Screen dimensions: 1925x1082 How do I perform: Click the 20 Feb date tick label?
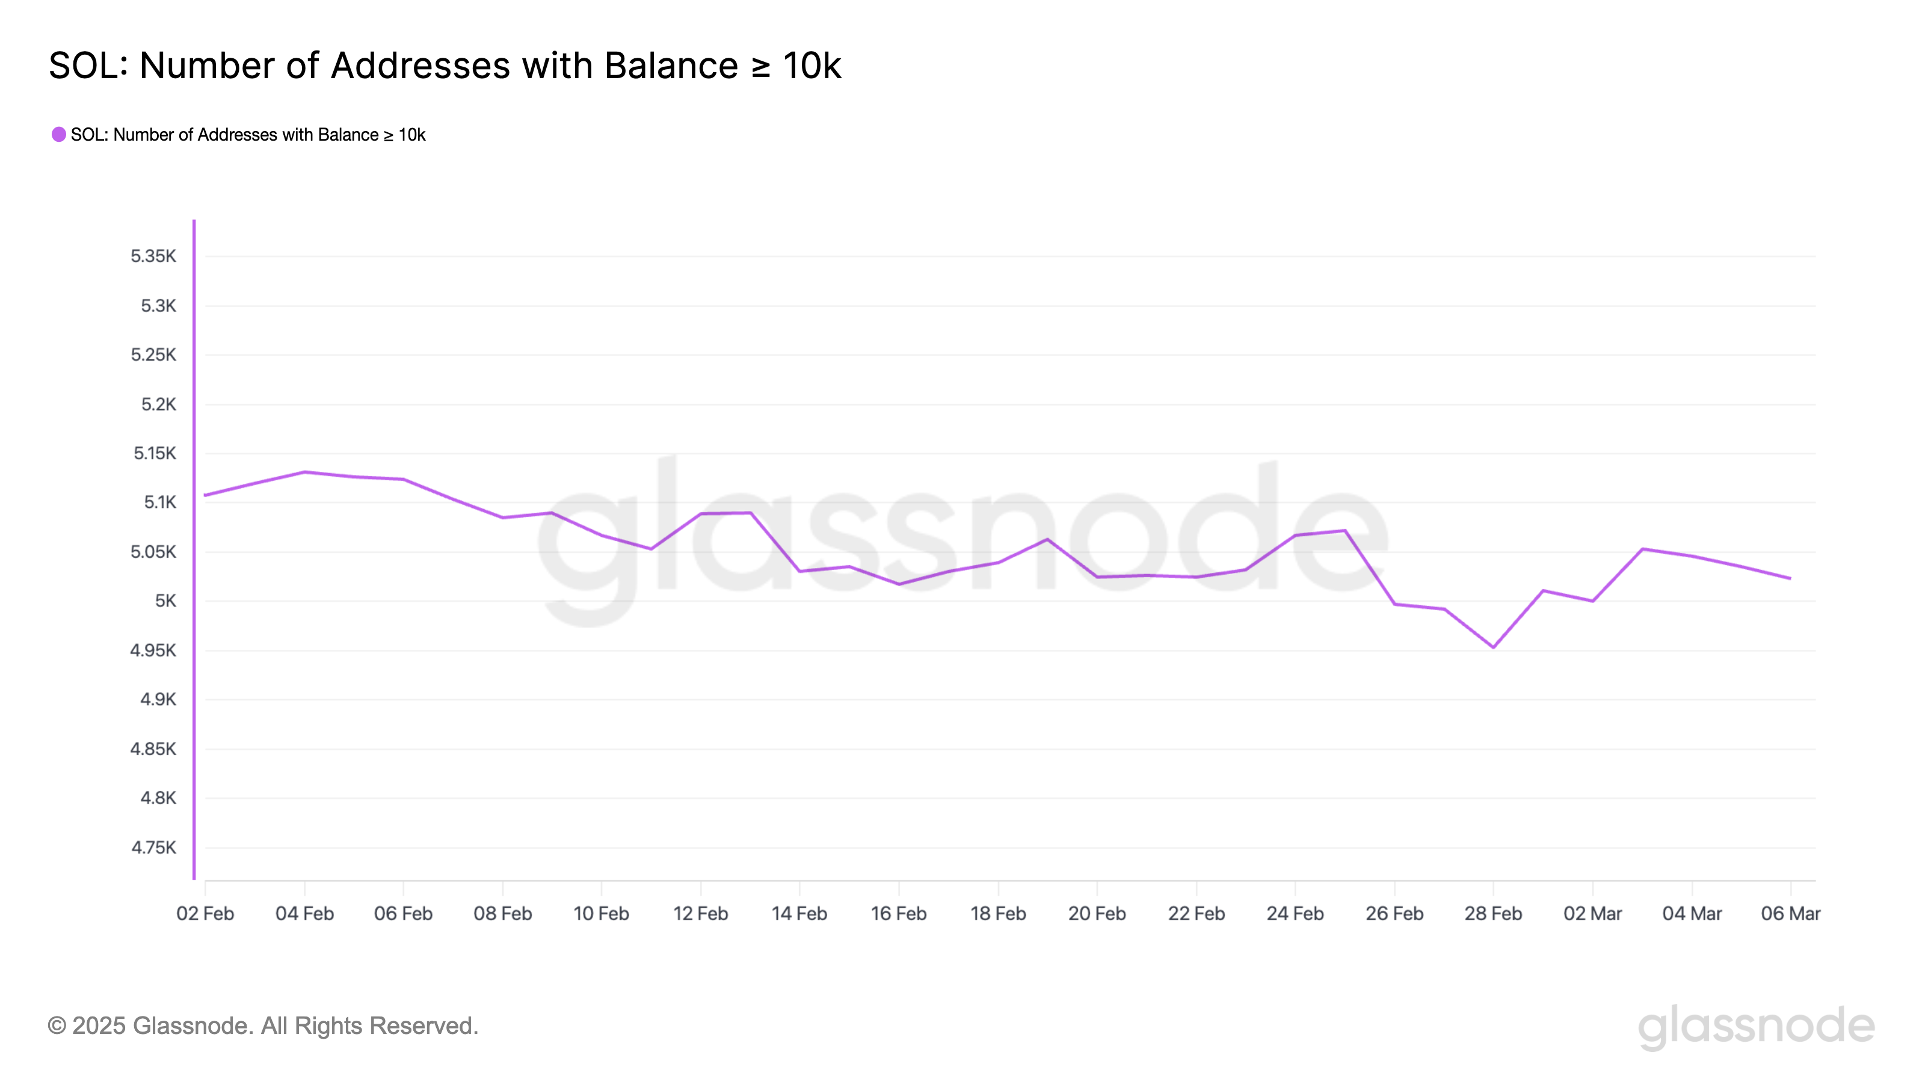point(1096,913)
